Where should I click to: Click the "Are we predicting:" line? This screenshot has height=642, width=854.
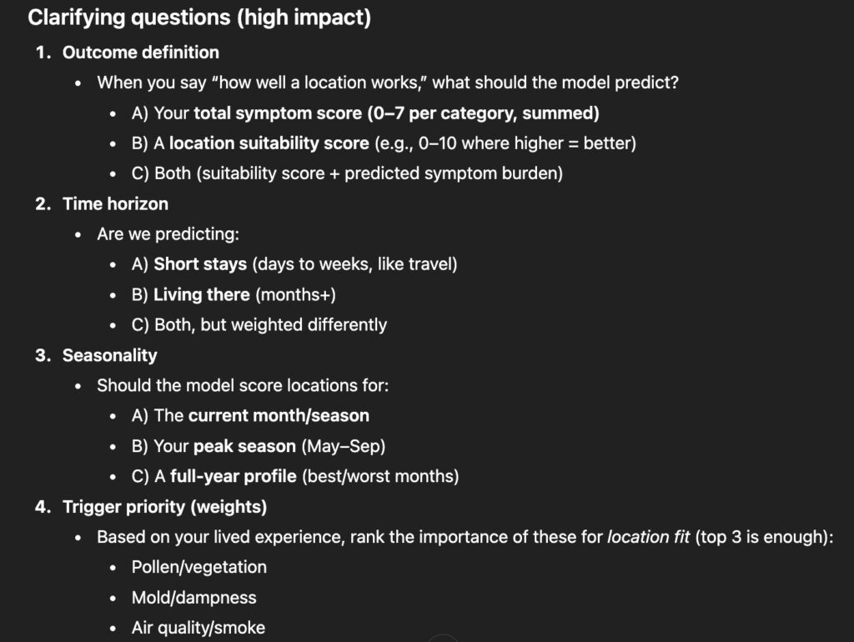[x=168, y=234]
